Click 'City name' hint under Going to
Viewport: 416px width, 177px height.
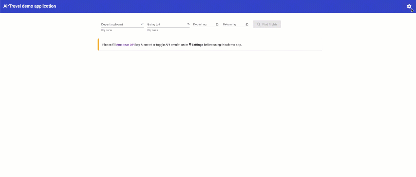click(152, 30)
